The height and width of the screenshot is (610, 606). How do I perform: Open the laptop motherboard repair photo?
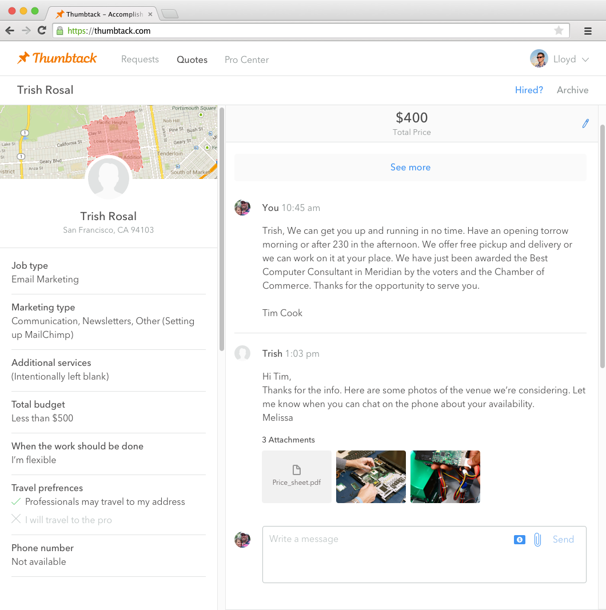click(x=371, y=477)
